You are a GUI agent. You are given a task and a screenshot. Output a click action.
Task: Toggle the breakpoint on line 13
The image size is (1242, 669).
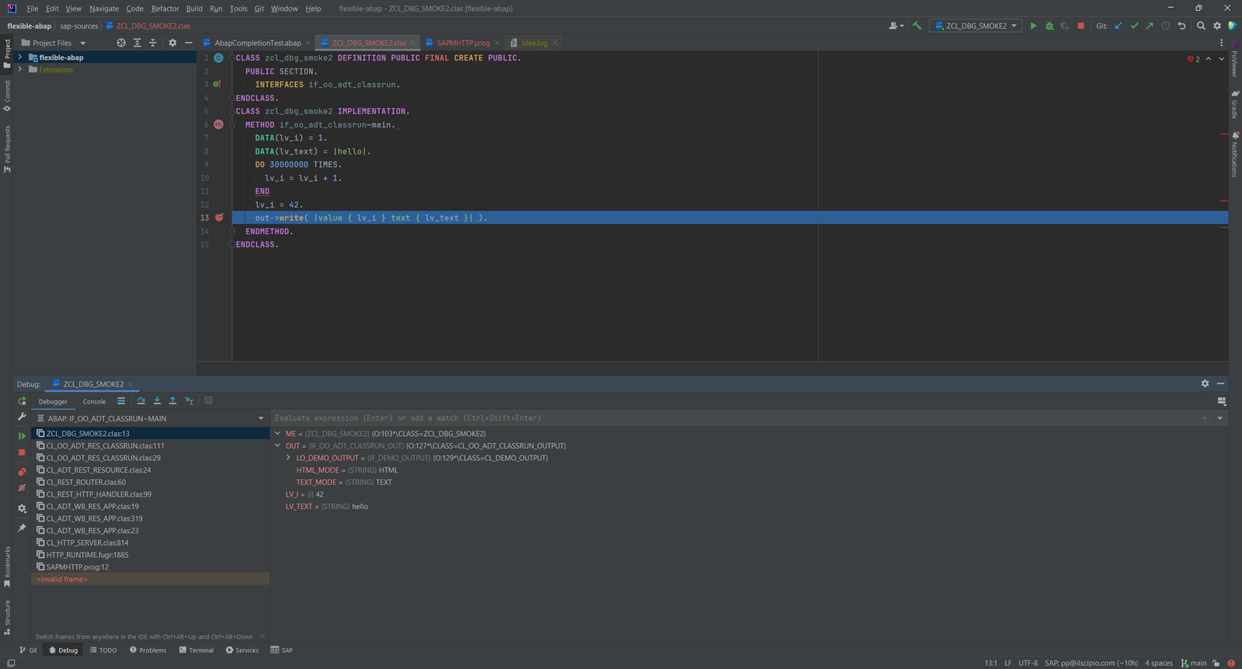(219, 218)
